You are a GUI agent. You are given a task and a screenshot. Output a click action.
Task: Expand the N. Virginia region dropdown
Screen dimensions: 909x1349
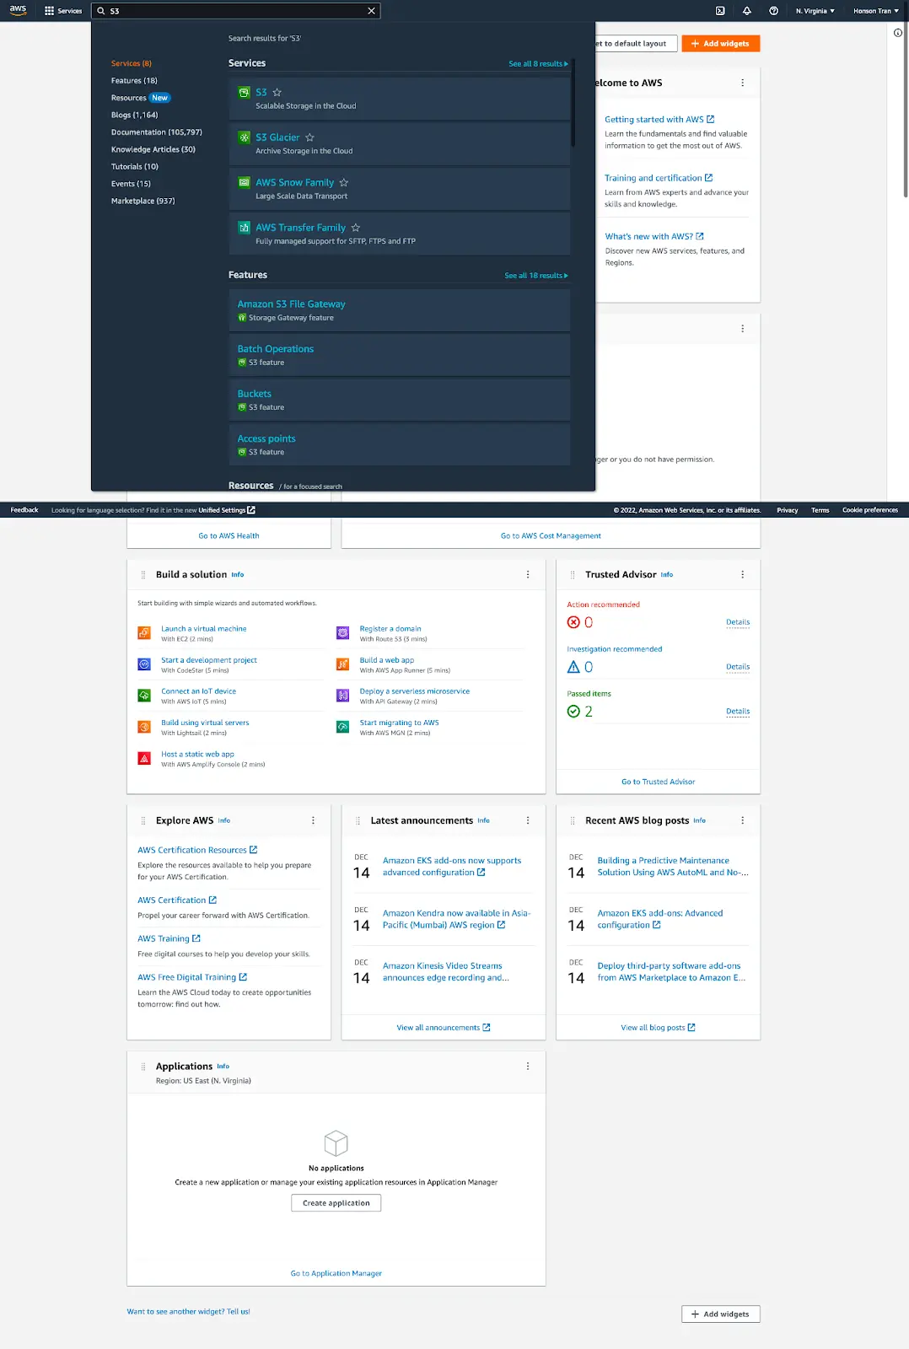pos(815,11)
